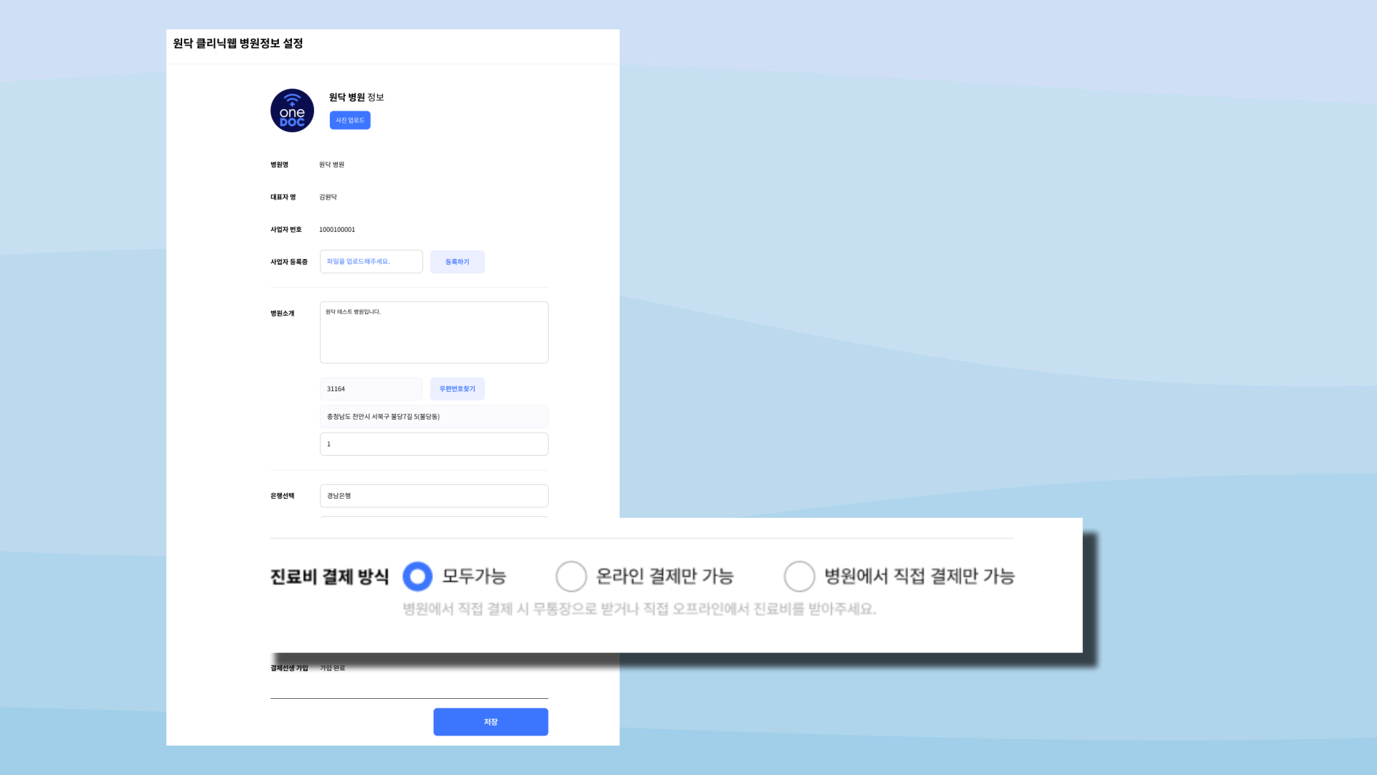
Task: Click the business number value 1000100001
Action: 337,230
